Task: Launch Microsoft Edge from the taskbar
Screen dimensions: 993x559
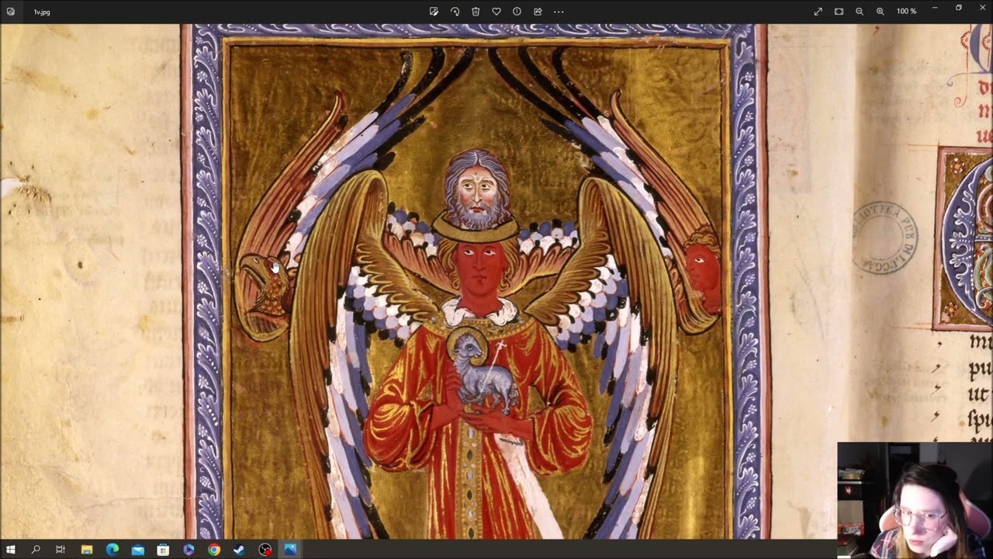Action: (x=112, y=550)
